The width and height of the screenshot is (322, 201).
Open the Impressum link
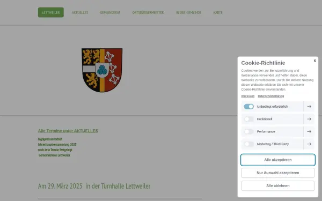pyautogui.click(x=247, y=96)
